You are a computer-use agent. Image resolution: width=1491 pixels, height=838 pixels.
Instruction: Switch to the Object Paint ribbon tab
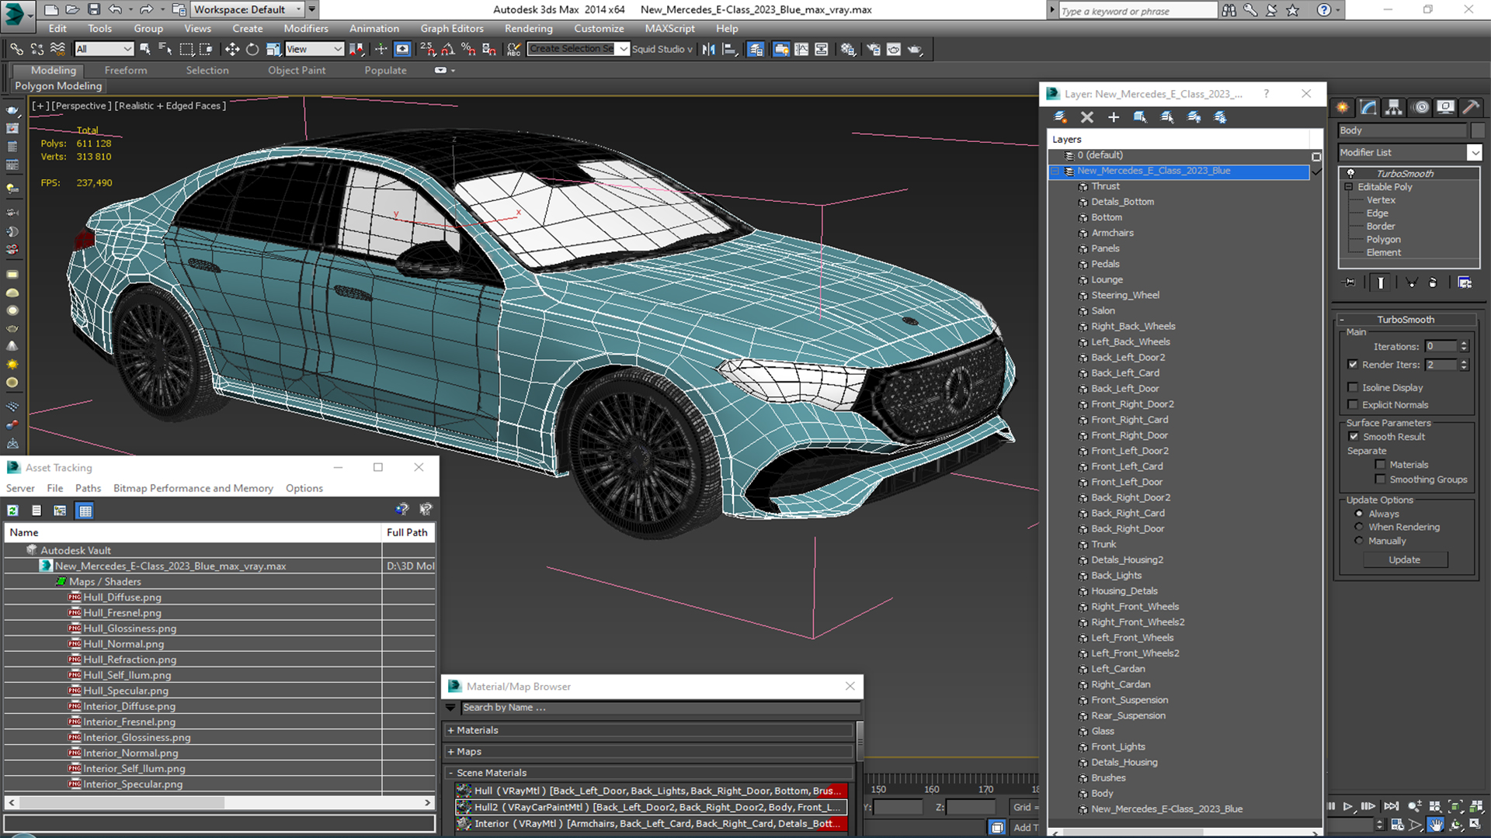coord(297,70)
